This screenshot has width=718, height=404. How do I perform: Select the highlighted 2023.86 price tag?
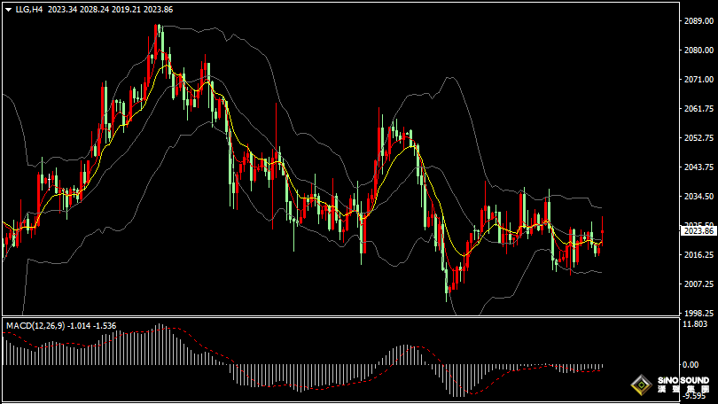pyautogui.click(x=698, y=231)
